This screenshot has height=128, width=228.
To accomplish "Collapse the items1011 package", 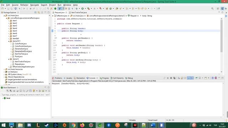I will (x=9, y=41).
